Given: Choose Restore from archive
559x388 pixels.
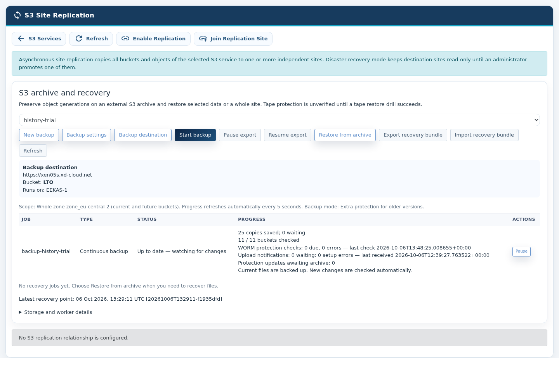Looking at the screenshot, I should pyautogui.click(x=345, y=135).
